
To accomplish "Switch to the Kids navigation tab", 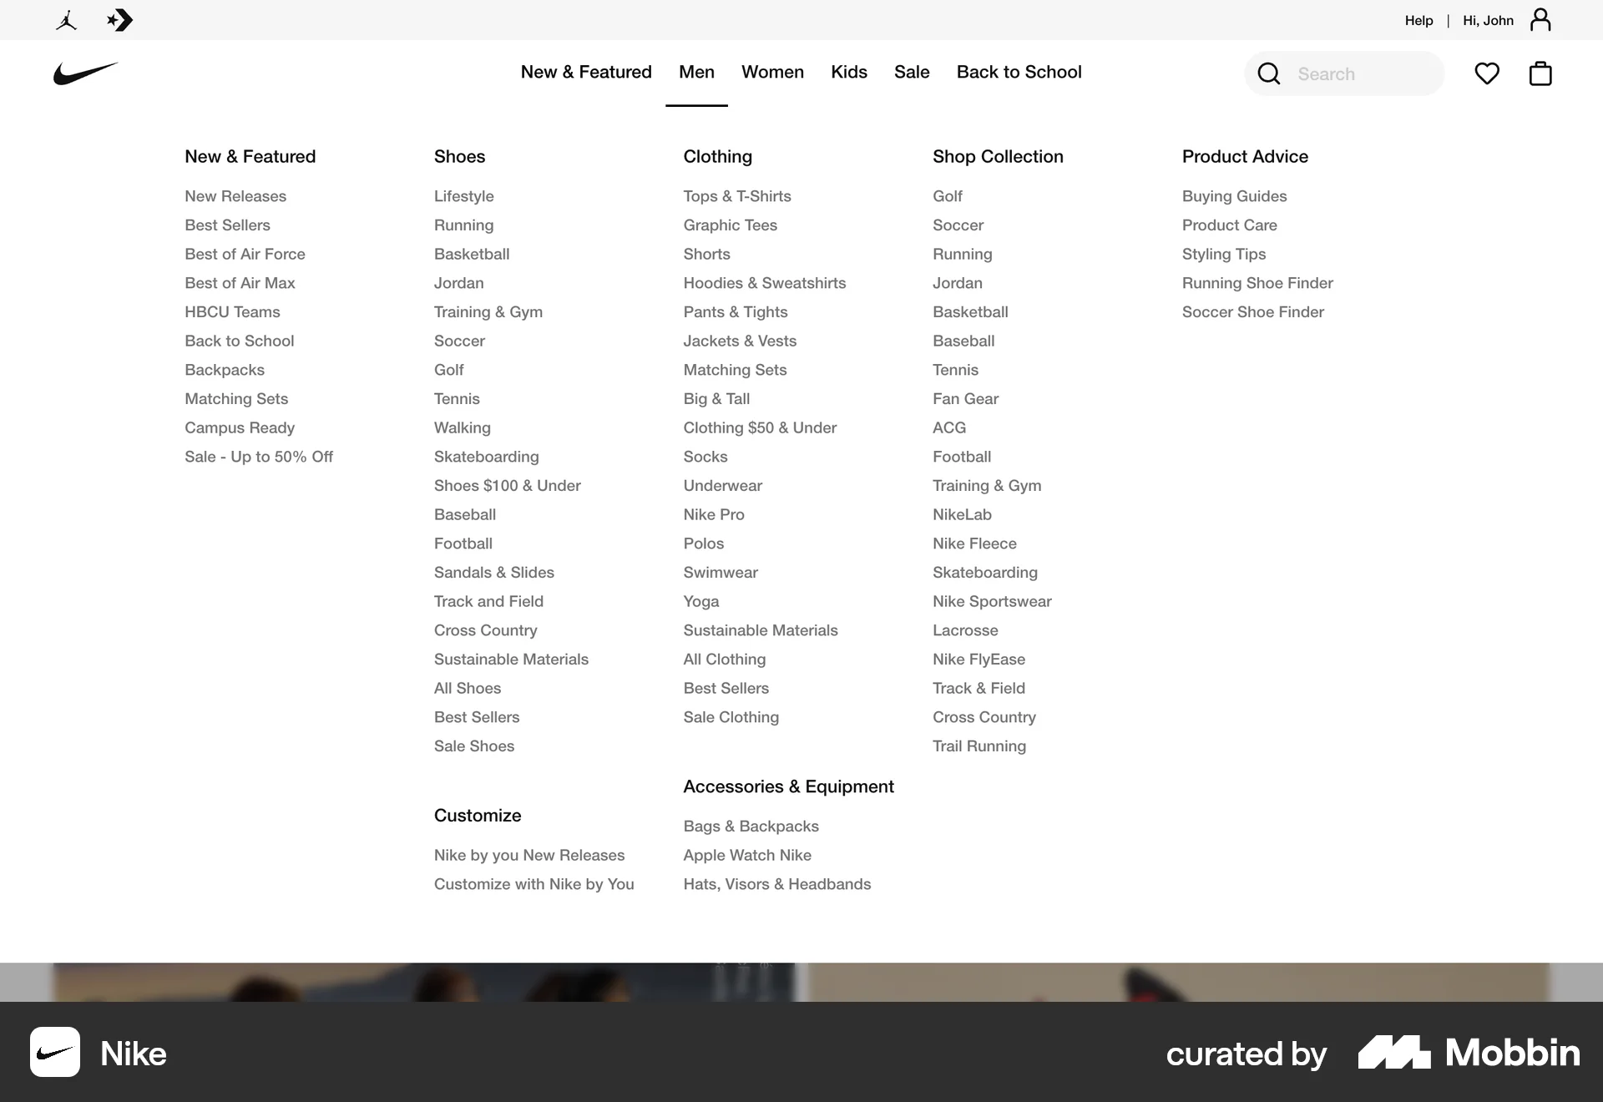I will tap(848, 72).
